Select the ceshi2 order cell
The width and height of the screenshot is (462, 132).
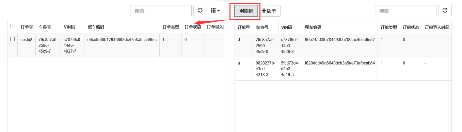coord(26,40)
